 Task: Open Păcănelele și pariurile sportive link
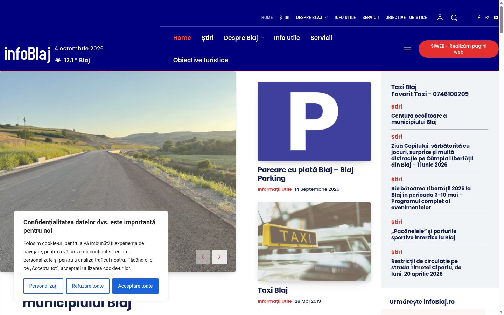424,234
